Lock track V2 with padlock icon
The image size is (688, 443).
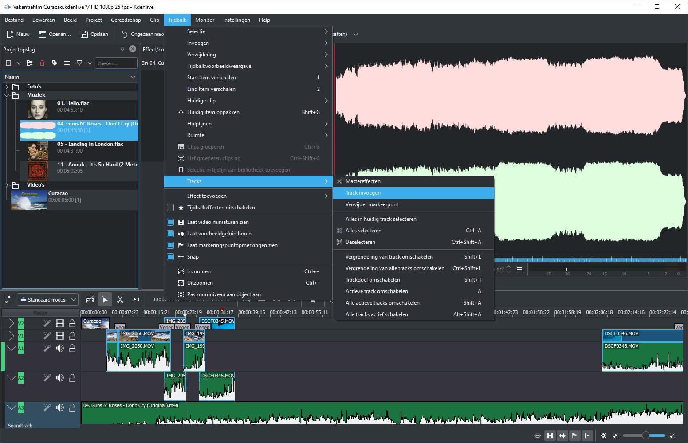[x=72, y=323]
